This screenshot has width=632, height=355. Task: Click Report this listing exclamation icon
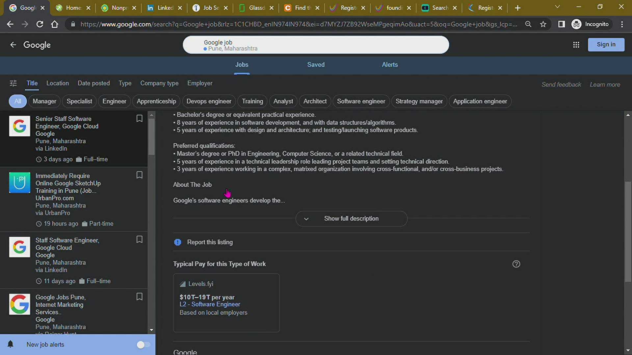178,242
